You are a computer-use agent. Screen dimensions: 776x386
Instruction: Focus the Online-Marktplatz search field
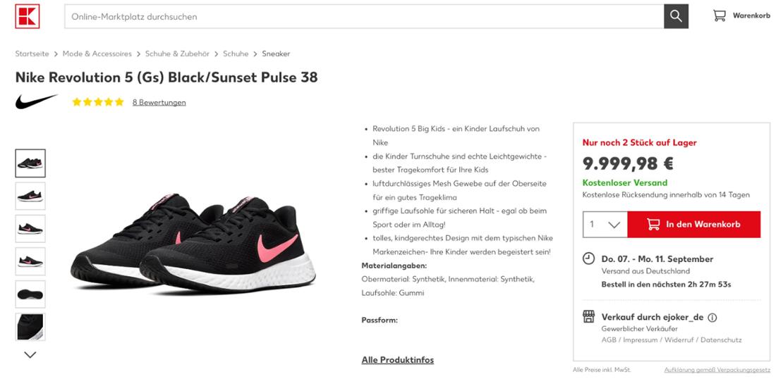coord(364,16)
